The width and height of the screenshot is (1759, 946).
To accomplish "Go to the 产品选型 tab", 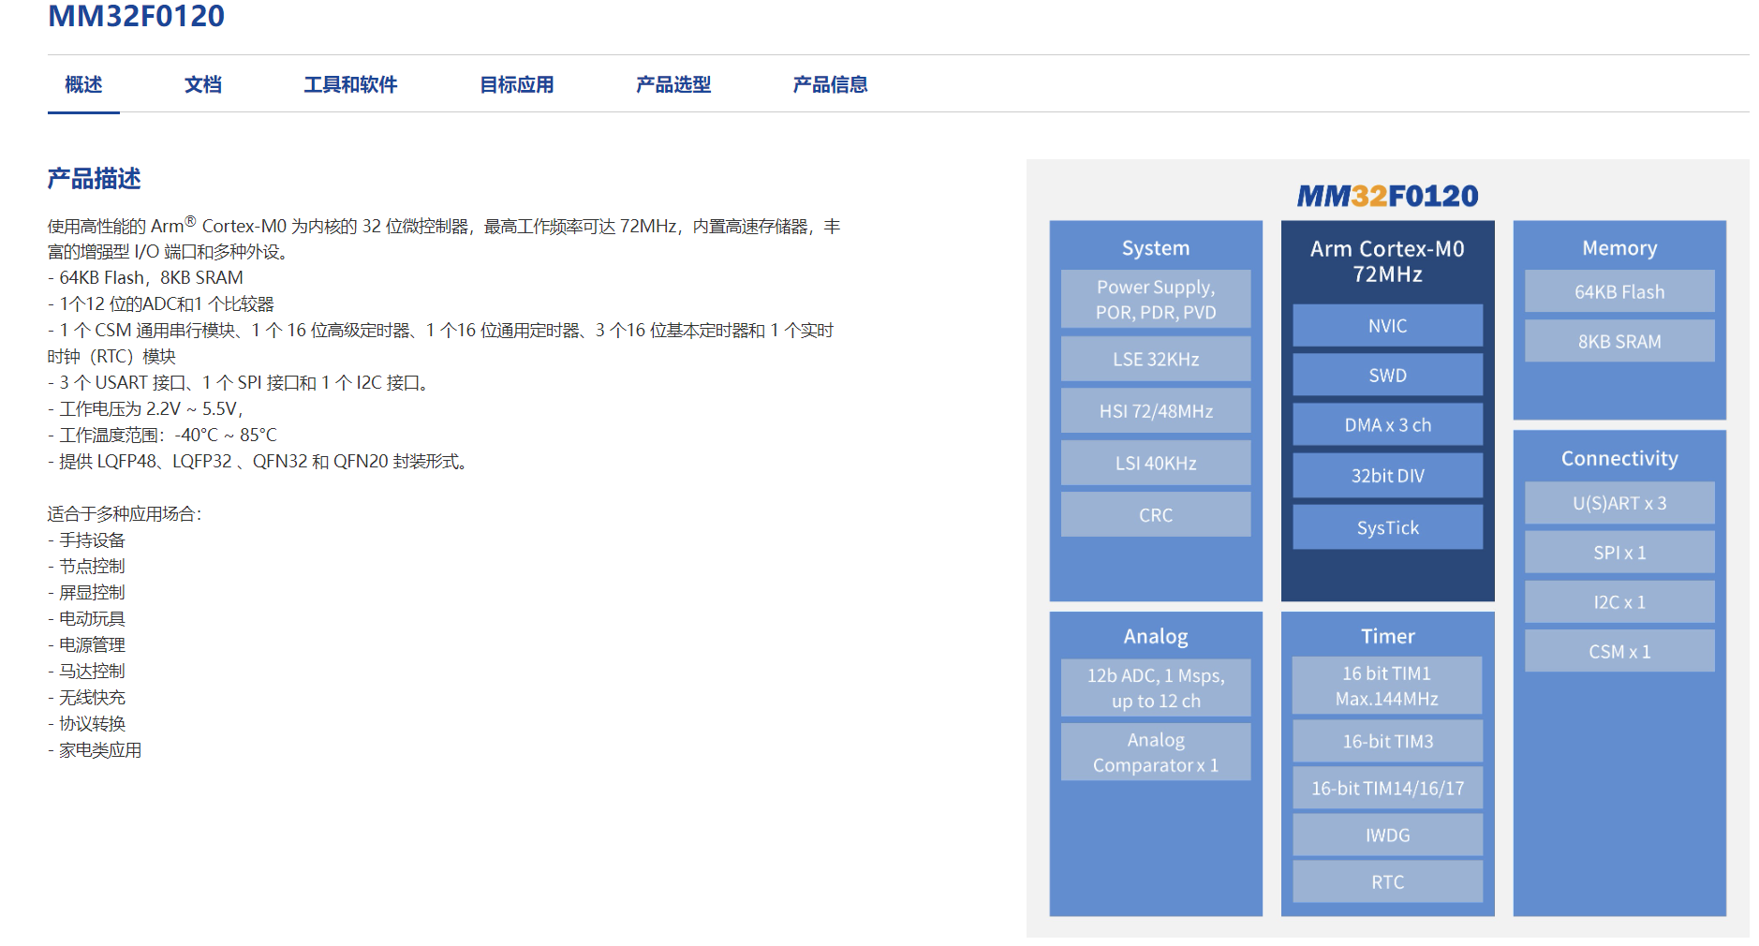I will coord(673,85).
